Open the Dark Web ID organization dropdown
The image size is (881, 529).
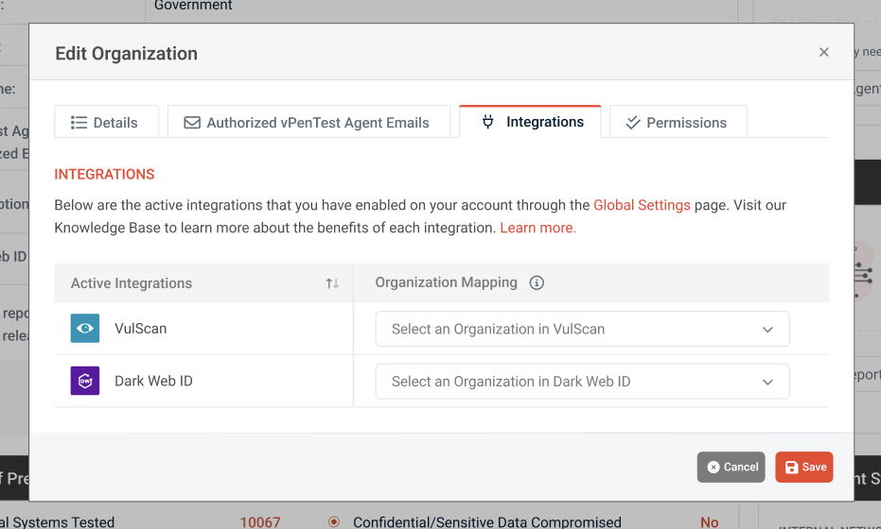click(x=582, y=382)
